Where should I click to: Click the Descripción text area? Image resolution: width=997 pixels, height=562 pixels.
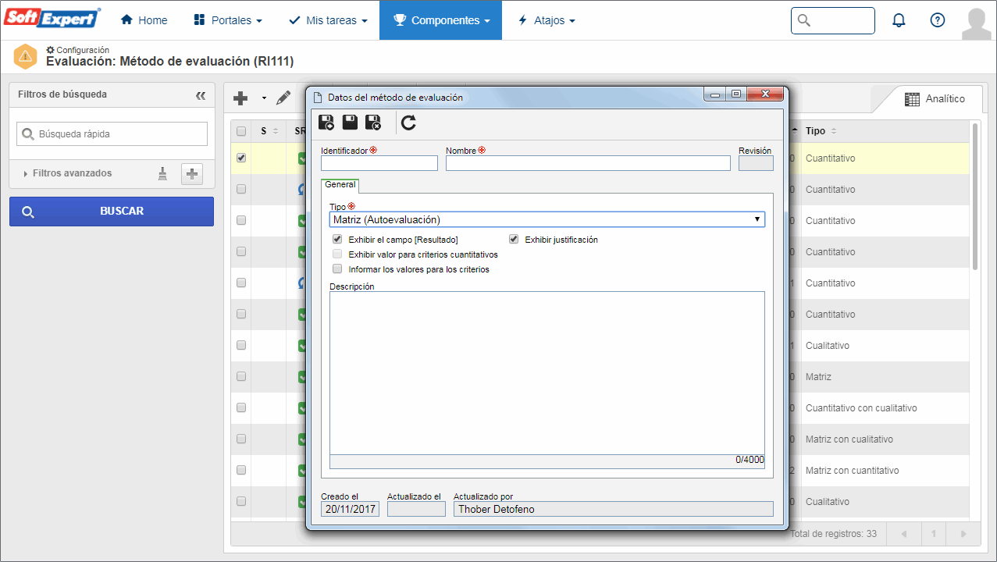547,373
